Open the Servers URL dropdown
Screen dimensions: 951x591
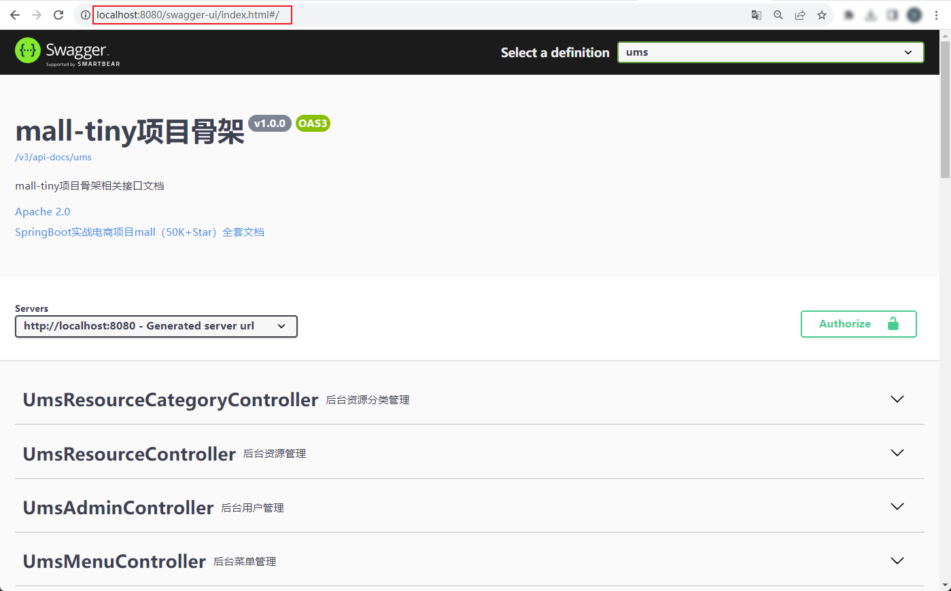(x=156, y=326)
